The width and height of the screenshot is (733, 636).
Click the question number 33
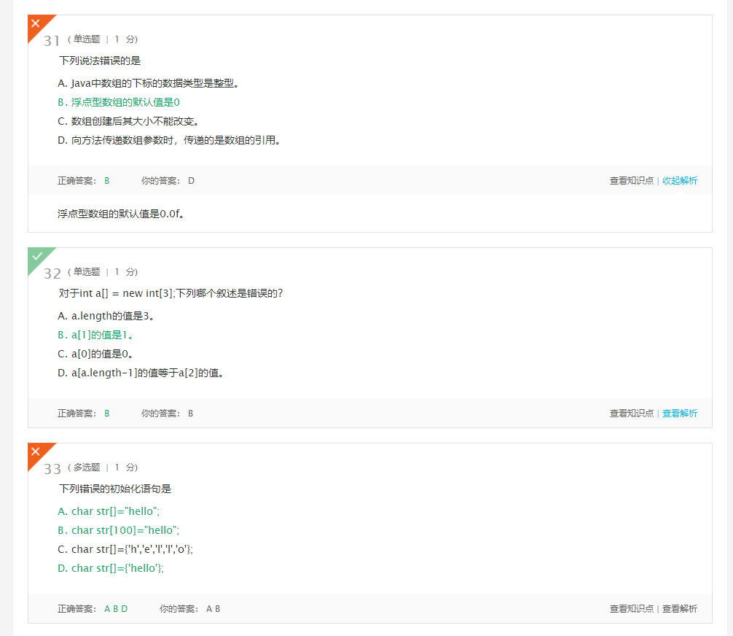pyautogui.click(x=52, y=470)
